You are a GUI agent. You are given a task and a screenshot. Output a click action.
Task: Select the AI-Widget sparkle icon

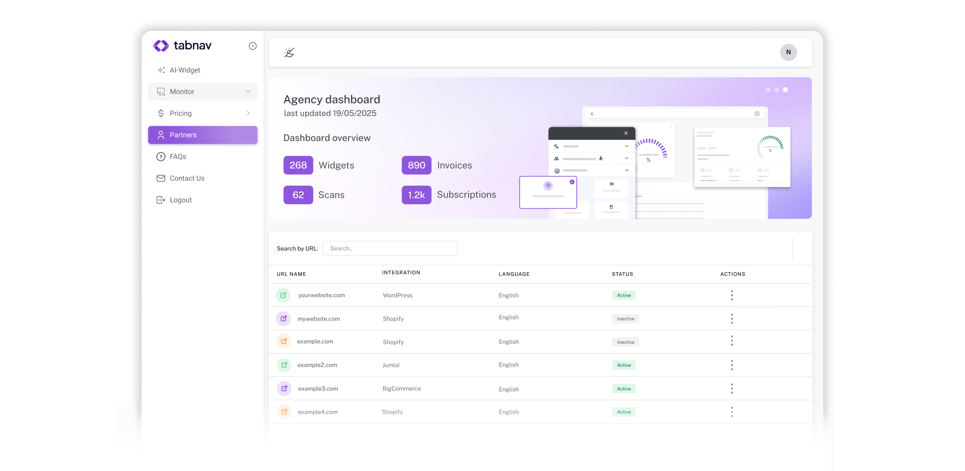[x=161, y=70]
